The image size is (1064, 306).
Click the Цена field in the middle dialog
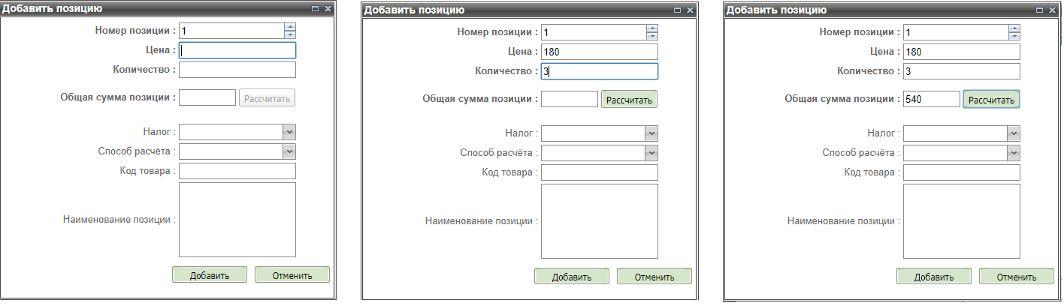[x=599, y=52]
